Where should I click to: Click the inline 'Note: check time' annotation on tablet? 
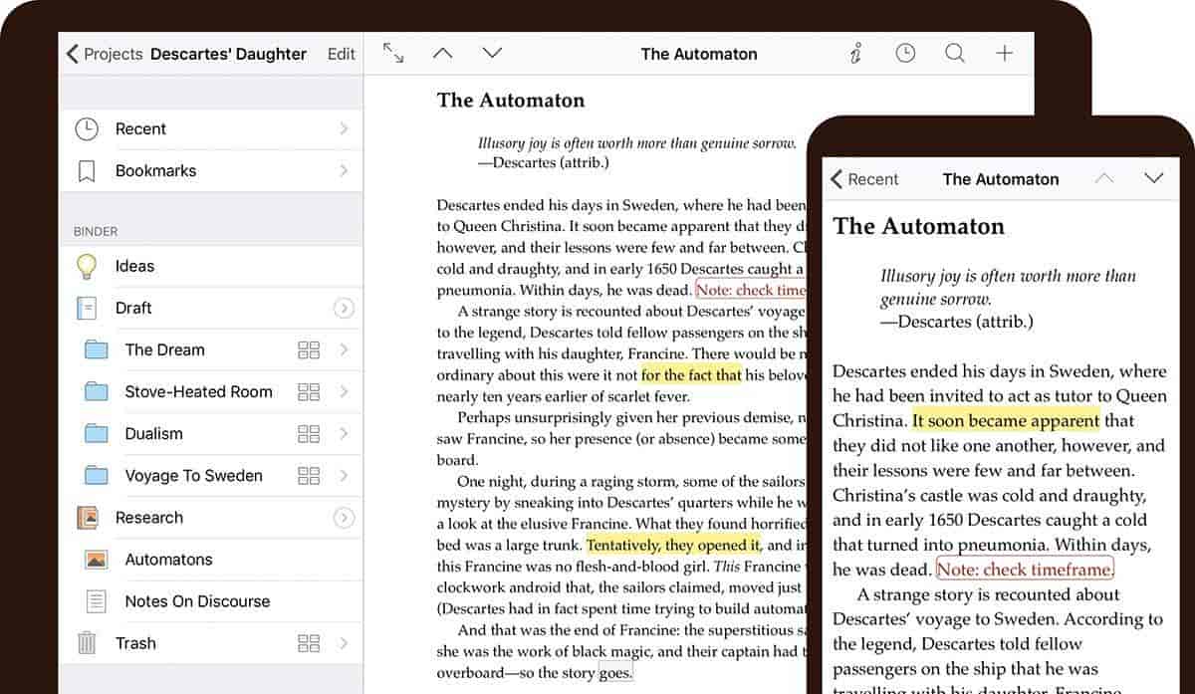click(750, 290)
